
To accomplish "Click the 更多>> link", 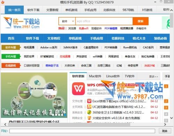I will [153, 77].
